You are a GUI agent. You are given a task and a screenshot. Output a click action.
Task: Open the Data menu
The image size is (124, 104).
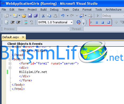76,10
